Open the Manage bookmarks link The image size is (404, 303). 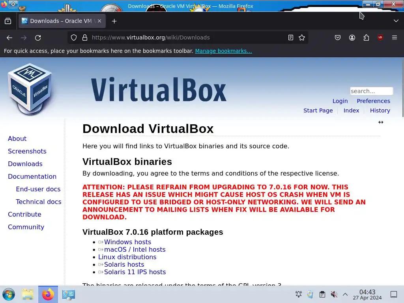[223, 51]
